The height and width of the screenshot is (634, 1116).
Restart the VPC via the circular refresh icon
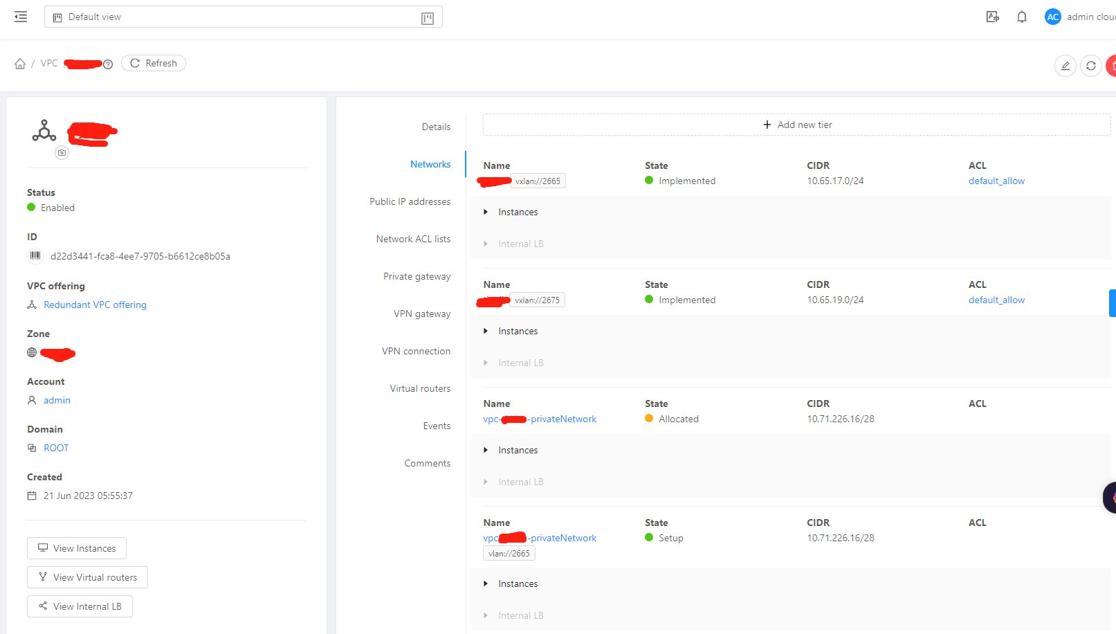pos(1091,65)
